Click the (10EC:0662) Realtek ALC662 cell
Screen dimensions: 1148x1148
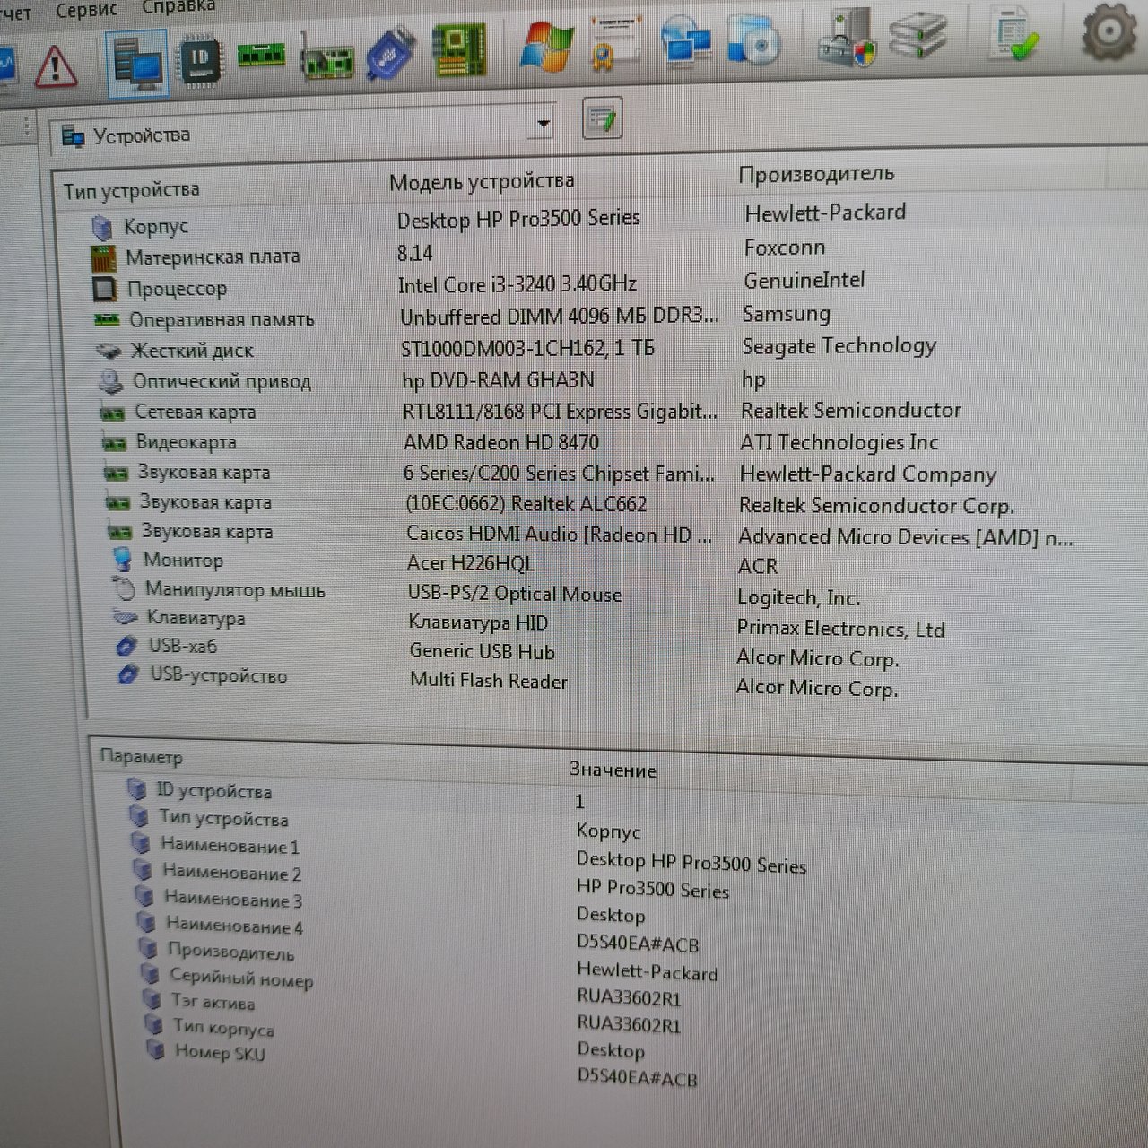click(526, 504)
